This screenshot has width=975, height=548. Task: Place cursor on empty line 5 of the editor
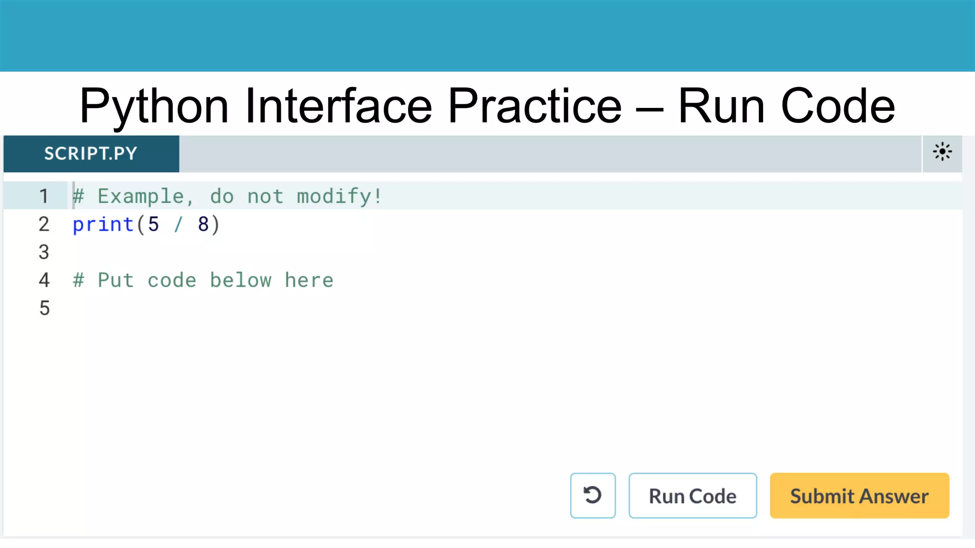(x=286, y=308)
